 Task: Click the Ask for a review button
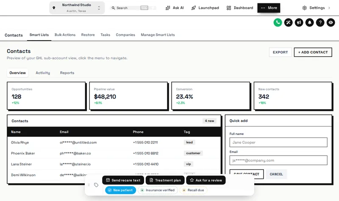coord(206,180)
